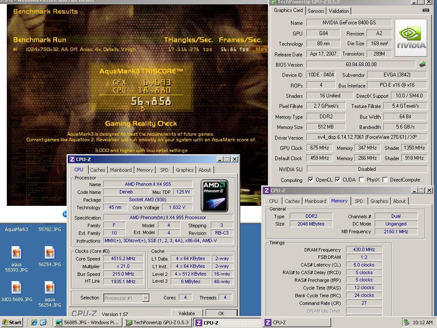Select Mainboard tab in CPU-Z memory window
Image resolution: width=437 pixels, height=328 pixels.
(315, 201)
